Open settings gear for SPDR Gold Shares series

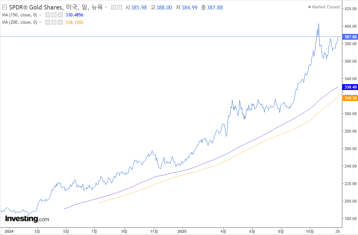(120, 8)
